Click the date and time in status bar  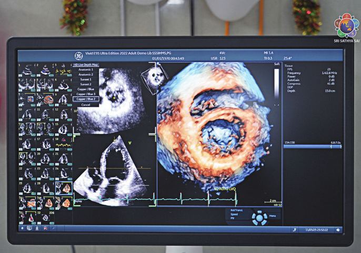tap(316, 230)
